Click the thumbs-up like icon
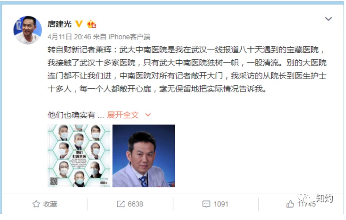This screenshot has height=220, width=346. (x=290, y=204)
